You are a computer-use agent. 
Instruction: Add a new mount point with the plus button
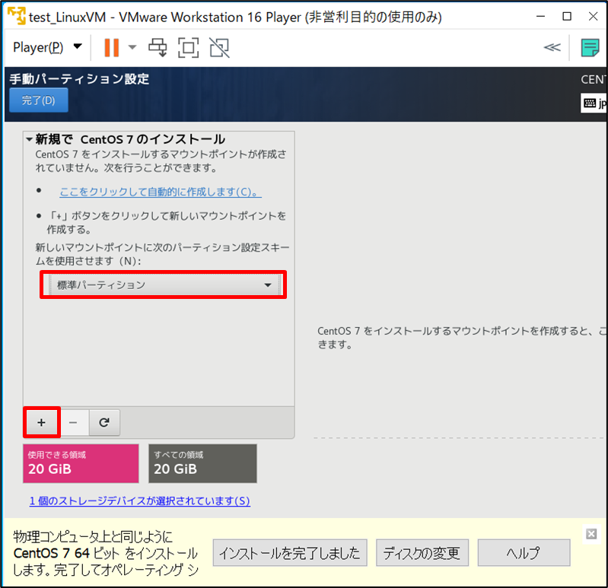(x=42, y=422)
